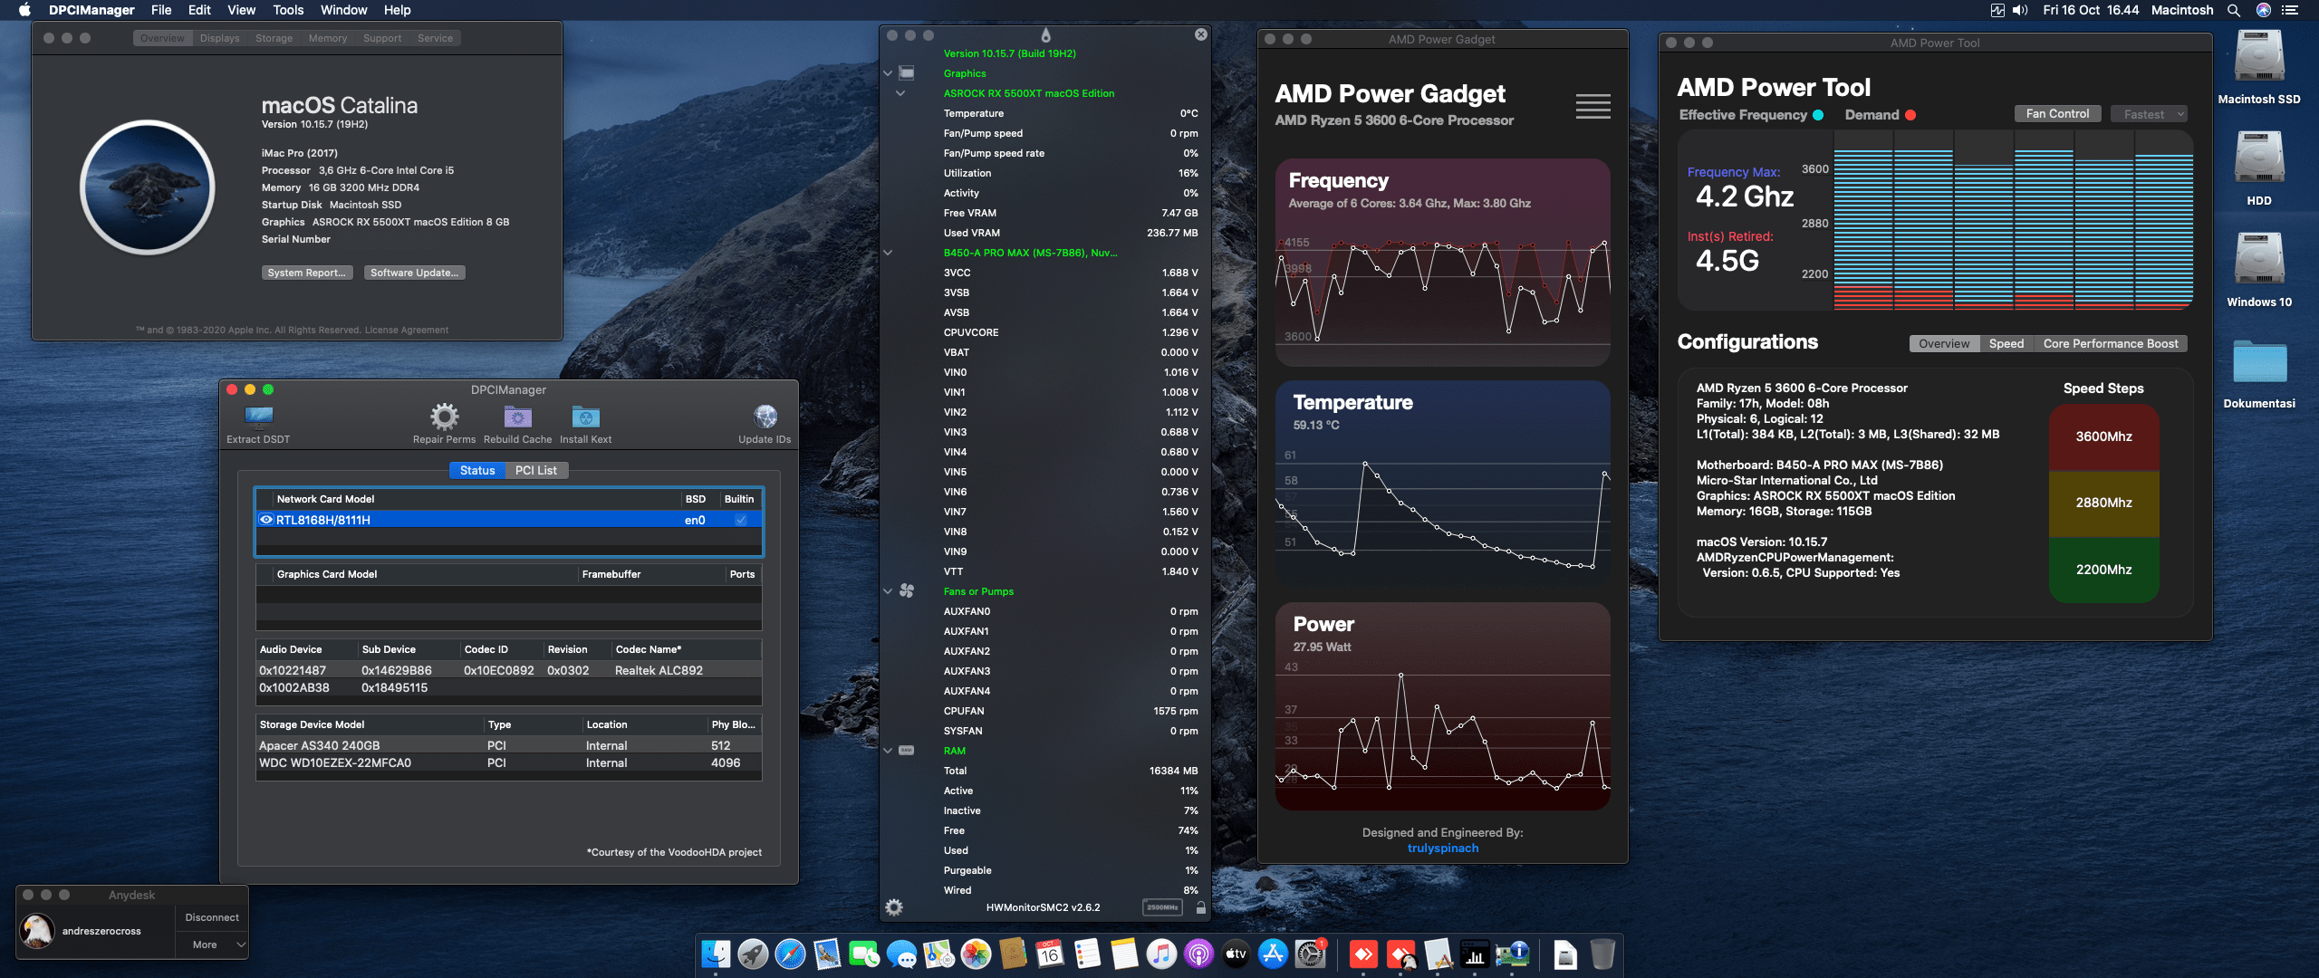Click the Fan Control button
The width and height of the screenshot is (2319, 978).
[x=2058, y=114]
